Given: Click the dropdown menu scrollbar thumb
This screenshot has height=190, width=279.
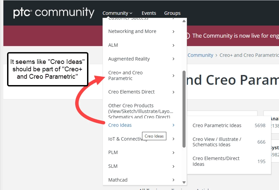Looking at the screenshot, I should (x=184, y=109).
